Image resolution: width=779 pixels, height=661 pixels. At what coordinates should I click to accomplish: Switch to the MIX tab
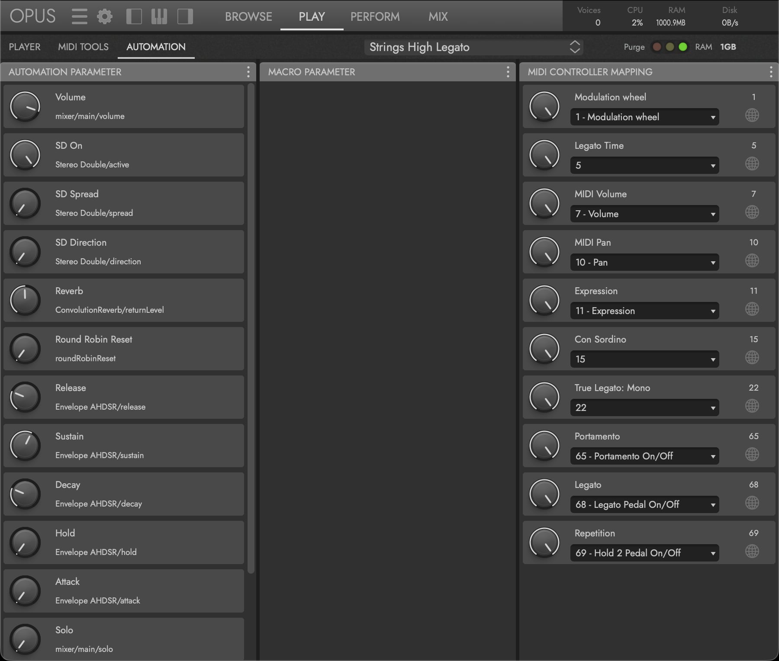pyautogui.click(x=438, y=16)
